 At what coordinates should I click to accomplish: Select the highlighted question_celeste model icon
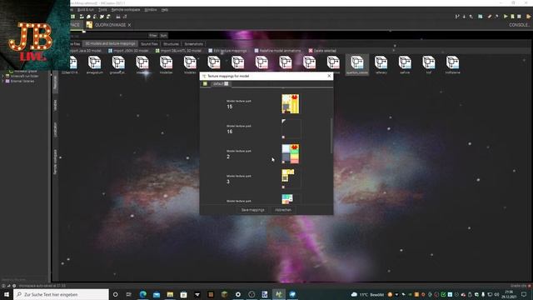click(x=357, y=65)
